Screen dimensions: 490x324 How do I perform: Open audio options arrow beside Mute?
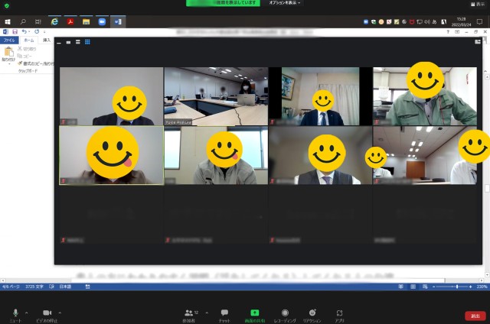(26, 313)
